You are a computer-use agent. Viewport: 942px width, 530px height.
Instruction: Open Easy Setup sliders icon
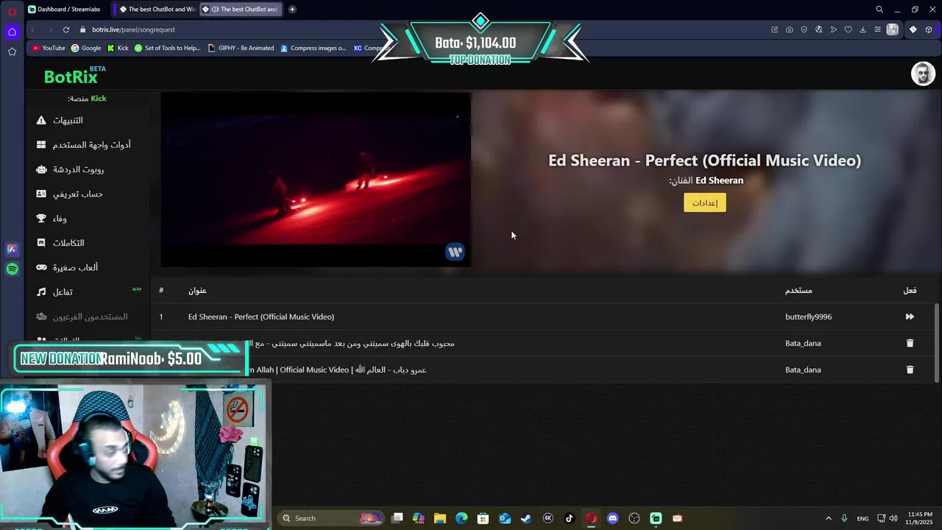(877, 29)
